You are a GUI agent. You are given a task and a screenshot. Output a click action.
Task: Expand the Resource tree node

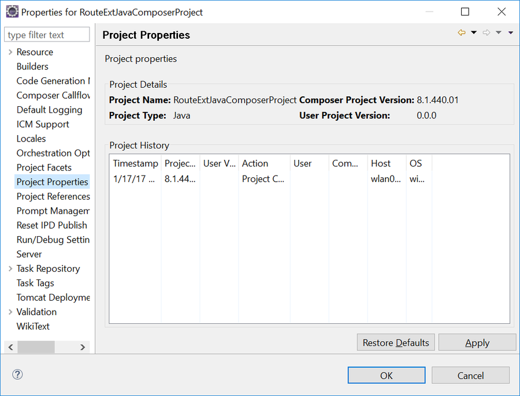(10, 52)
